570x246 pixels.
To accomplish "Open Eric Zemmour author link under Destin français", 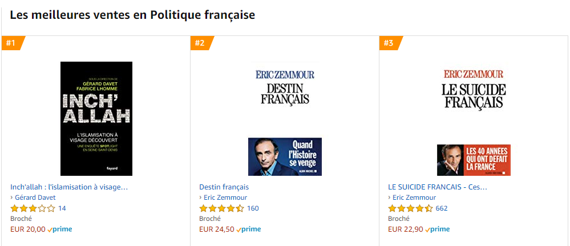I will (225, 197).
